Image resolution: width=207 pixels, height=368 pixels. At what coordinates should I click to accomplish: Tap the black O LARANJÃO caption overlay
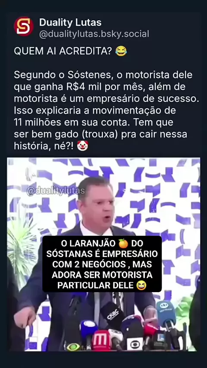102,264
